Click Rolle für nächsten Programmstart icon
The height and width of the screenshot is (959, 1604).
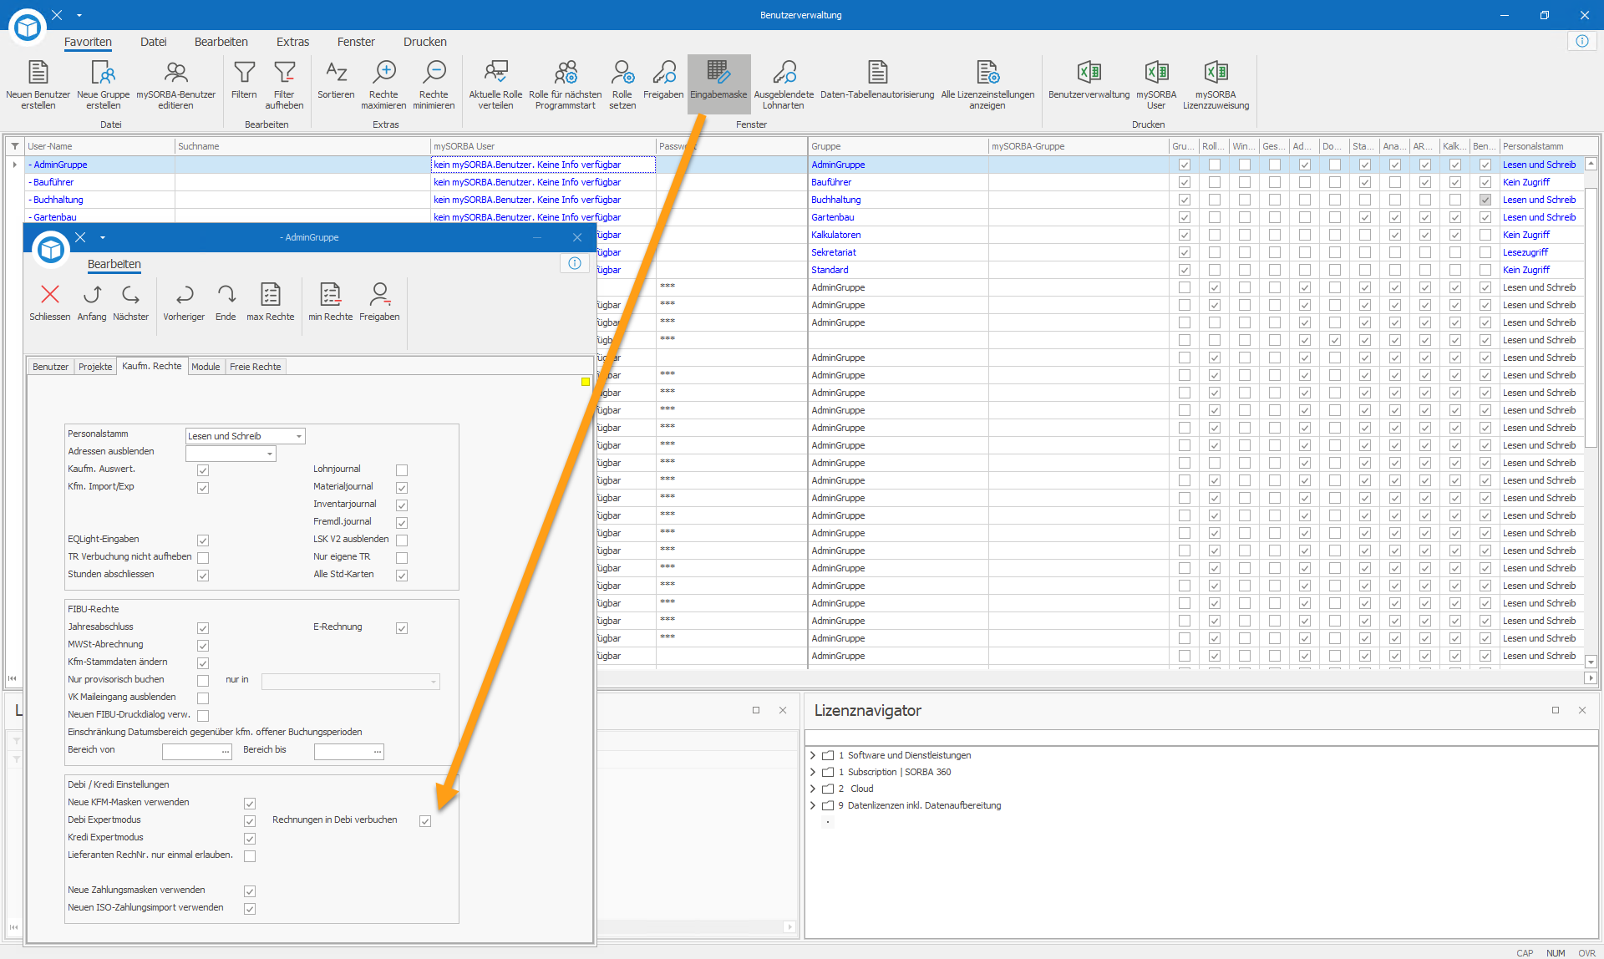[566, 73]
